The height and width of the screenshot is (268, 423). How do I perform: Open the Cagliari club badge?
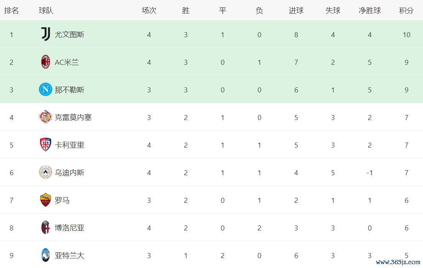[x=46, y=145]
